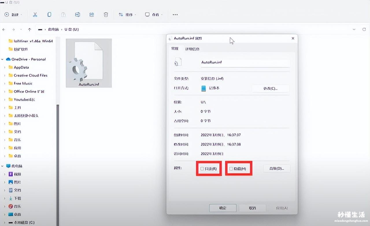370x226 pixels.
Task: Open the Sort dropdown in toolbar
Action: (x=127, y=14)
